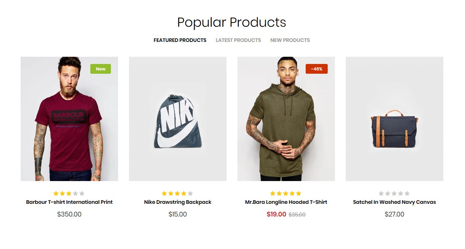Click the green New badge

click(100, 69)
